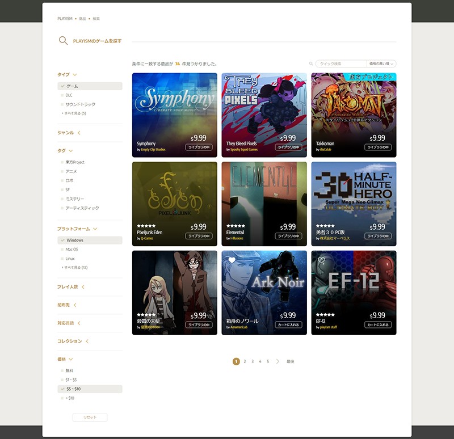Go to page 5 of results
The image size is (454, 439).
coord(268,361)
